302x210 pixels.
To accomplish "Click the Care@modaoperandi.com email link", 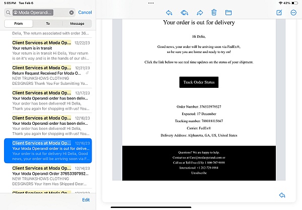I will (206, 157).
